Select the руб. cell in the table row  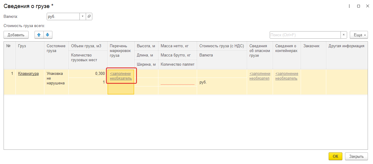(x=222, y=82)
